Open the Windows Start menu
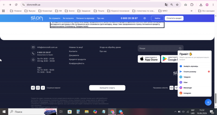 click(4, 112)
